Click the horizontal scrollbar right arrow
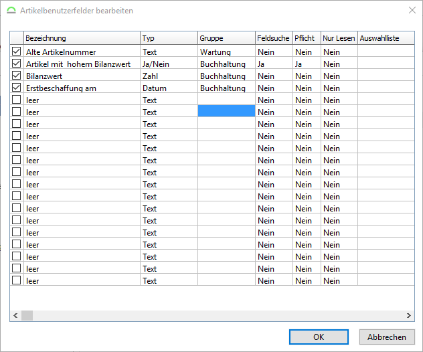 point(409,315)
